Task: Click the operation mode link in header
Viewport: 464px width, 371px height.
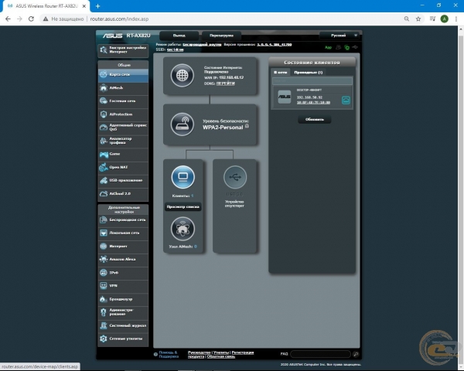Action: click(x=202, y=45)
